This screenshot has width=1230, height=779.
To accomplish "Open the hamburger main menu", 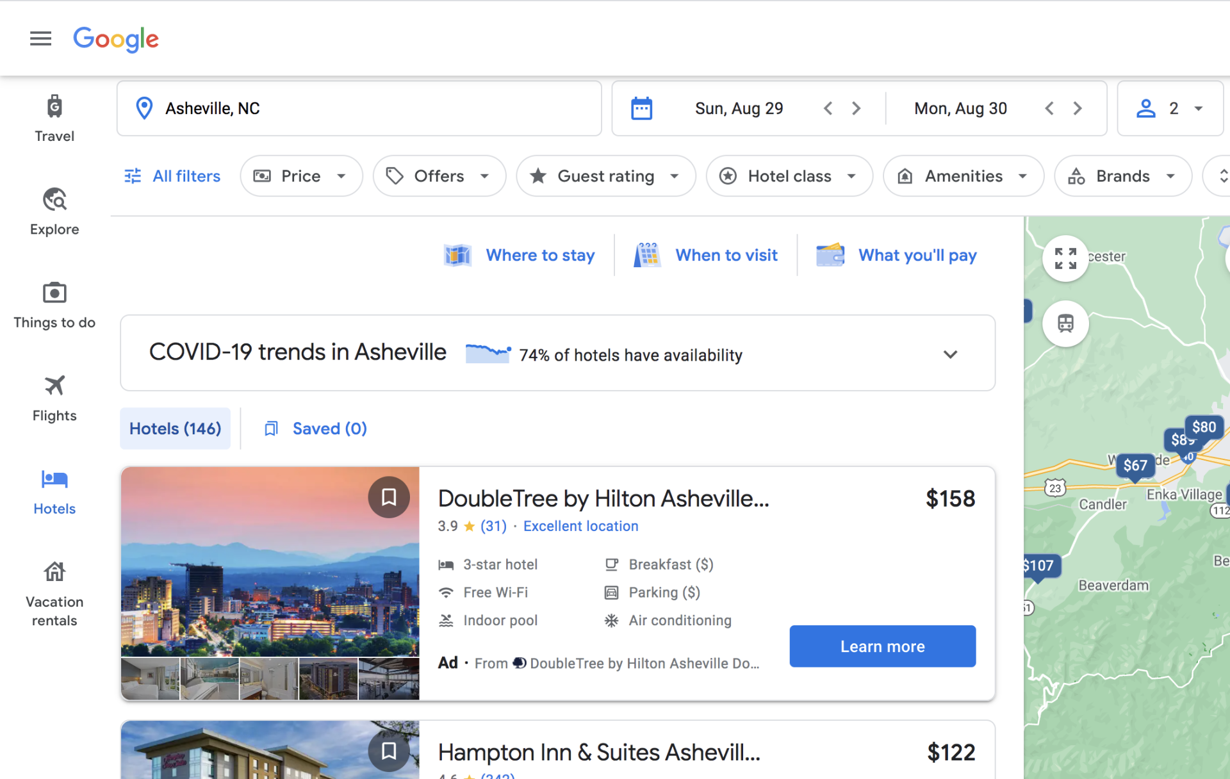I will 40,38.
